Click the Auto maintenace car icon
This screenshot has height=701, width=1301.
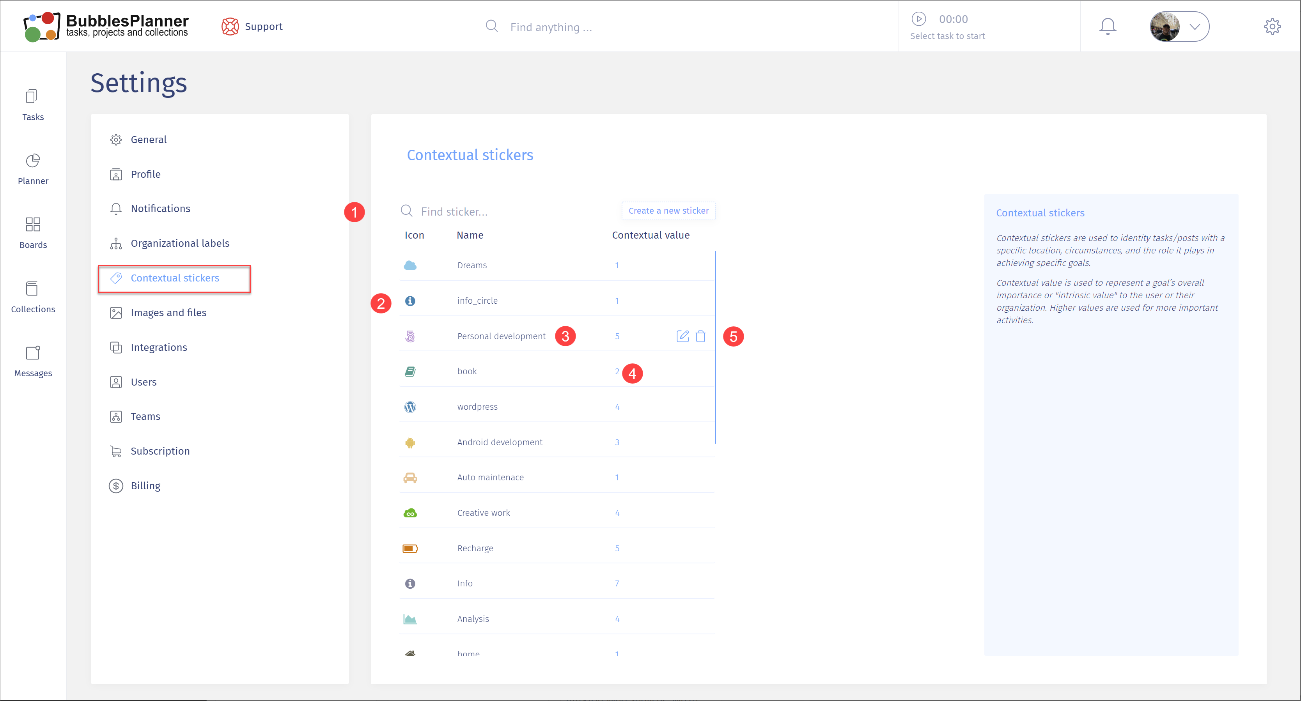tap(409, 477)
